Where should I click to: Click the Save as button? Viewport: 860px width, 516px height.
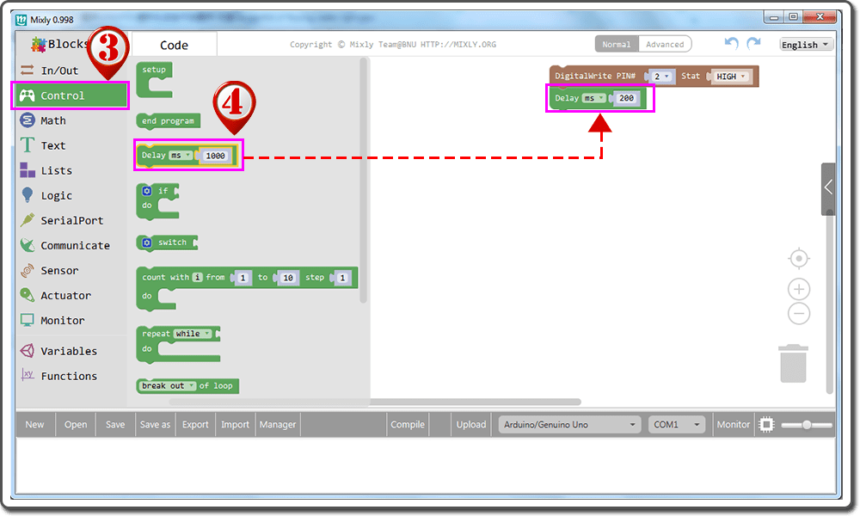pos(155,425)
